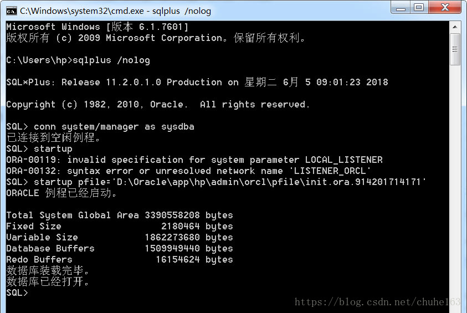467x313 pixels.
Task: Click the 'SQL> startup' line without pfile
Action: point(39,148)
